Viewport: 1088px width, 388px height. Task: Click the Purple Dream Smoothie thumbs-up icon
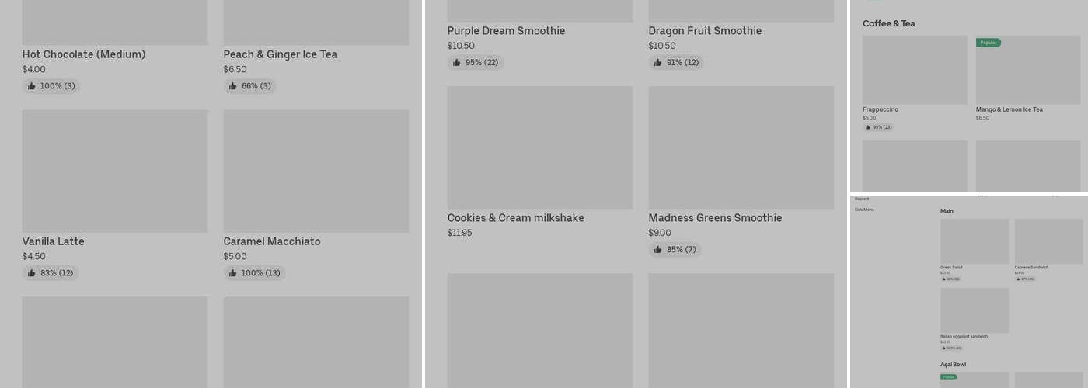point(457,63)
